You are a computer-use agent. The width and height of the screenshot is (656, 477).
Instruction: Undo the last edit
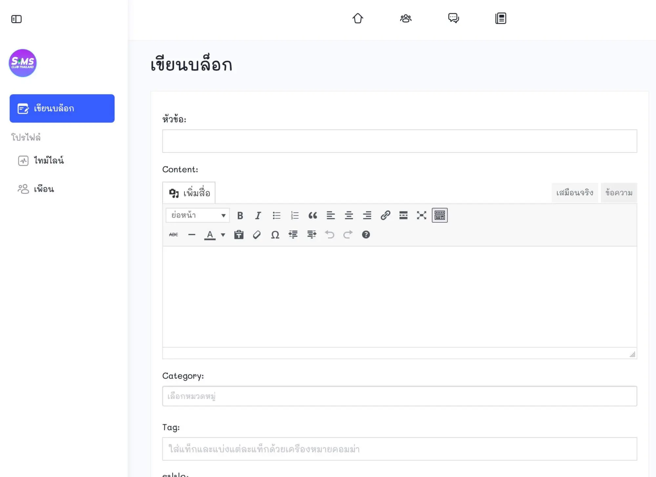pos(330,234)
